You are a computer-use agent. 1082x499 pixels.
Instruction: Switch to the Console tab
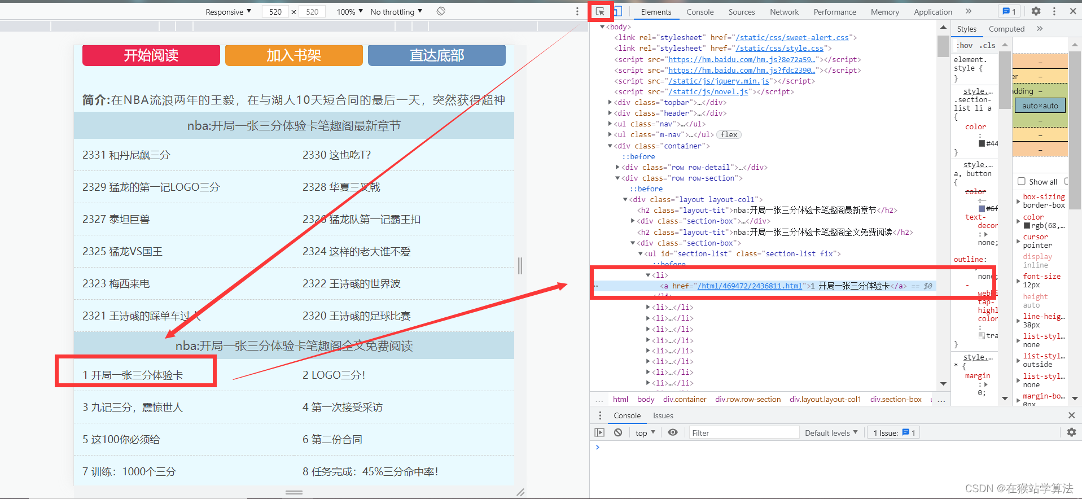700,12
